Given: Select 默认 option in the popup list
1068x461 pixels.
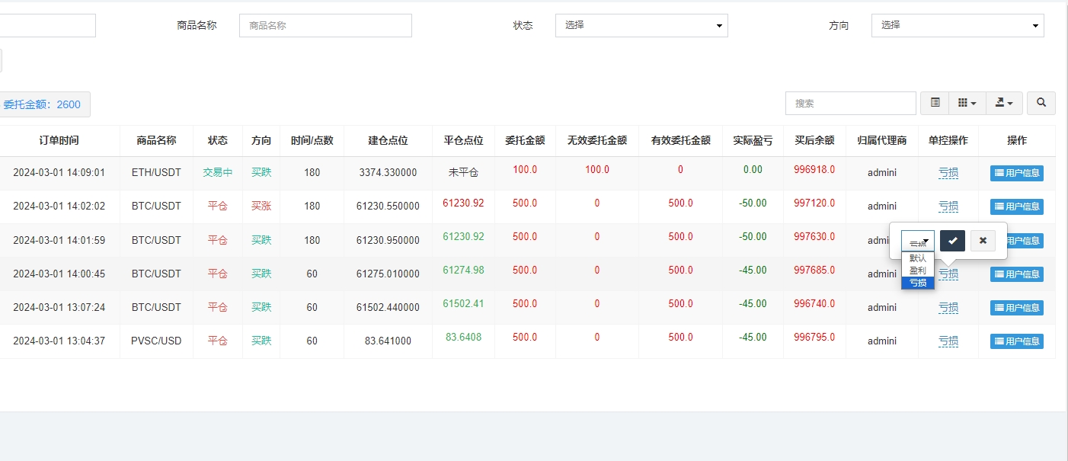Looking at the screenshot, I should pos(917,258).
